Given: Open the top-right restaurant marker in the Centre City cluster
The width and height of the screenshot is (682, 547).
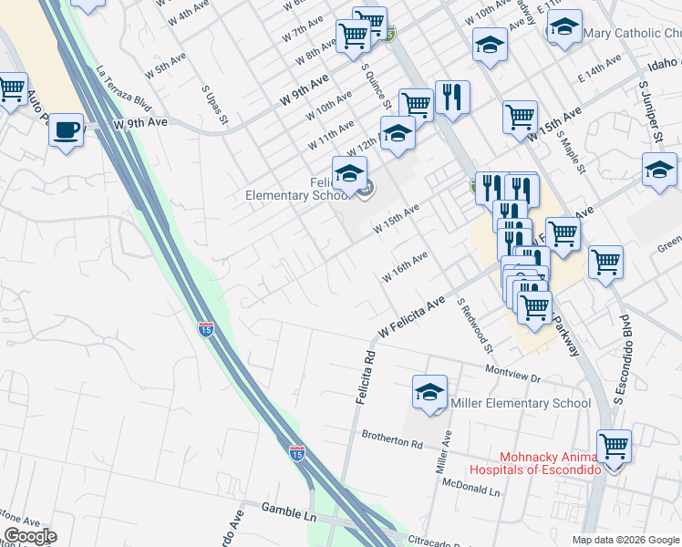Looking at the screenshot, I should (x=523, y=190).
